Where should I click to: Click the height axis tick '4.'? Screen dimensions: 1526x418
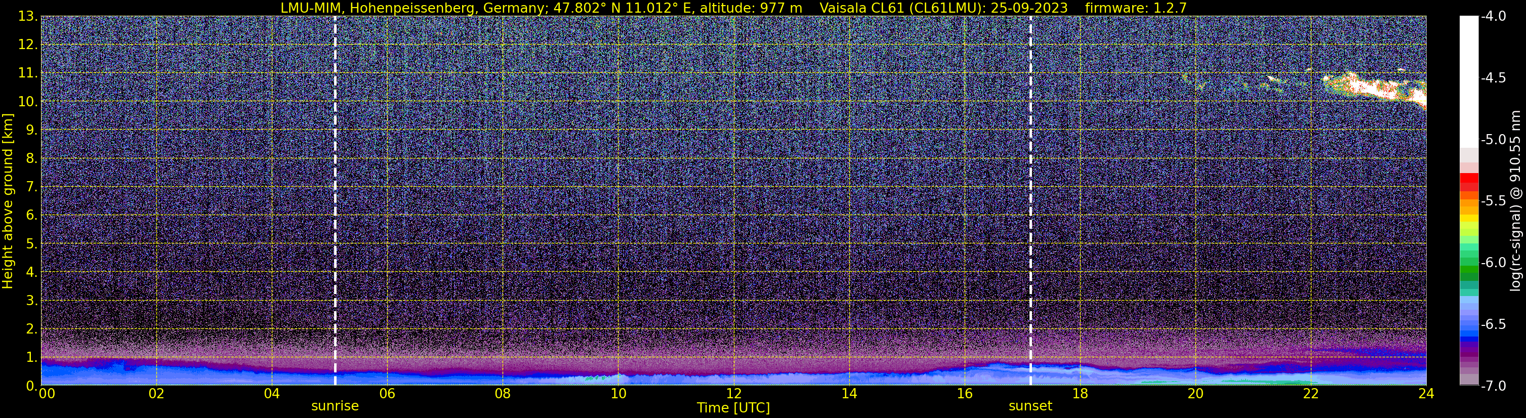(x=32, y=272)
